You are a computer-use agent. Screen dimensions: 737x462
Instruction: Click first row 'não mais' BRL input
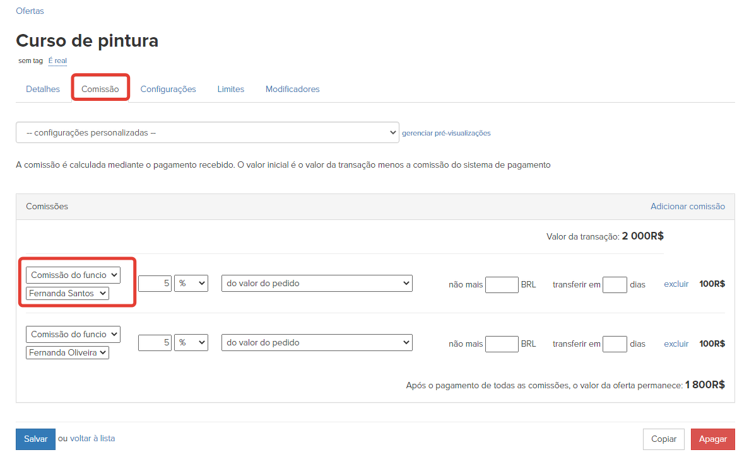coord(502,285)
